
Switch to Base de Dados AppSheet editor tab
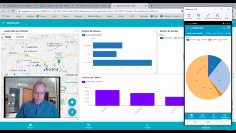(93, 6)
